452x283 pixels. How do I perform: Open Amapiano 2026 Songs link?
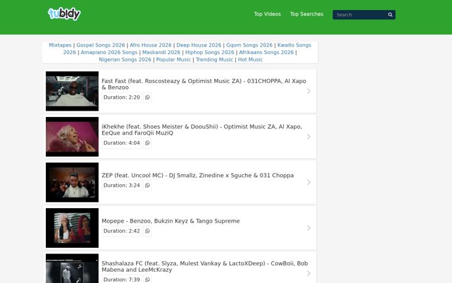tap(109, 52)
